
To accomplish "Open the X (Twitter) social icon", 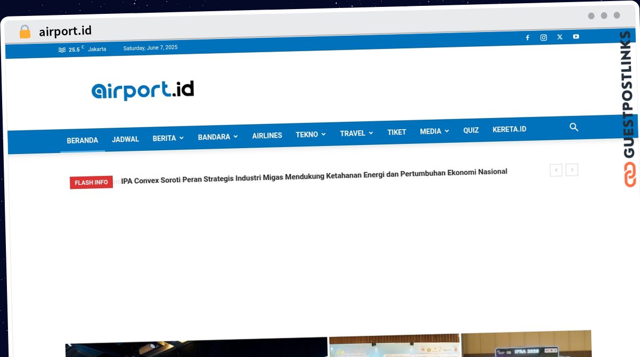I will [x=559, y=37].
